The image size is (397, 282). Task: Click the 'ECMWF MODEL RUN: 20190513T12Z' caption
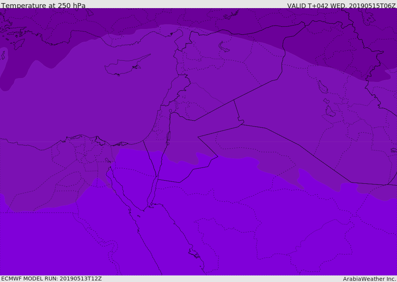click(52, 279)
